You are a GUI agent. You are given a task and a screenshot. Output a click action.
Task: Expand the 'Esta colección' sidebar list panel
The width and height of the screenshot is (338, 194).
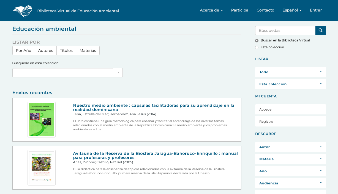(290, 84)
